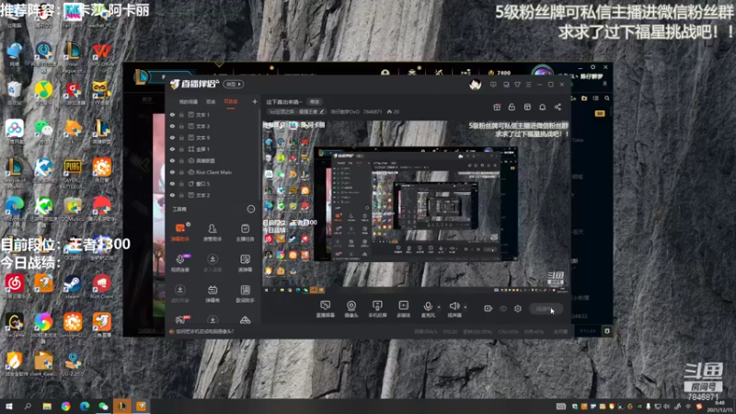Add a phone screen-cast source (手机投屏)
736x414 pixels.
[377, 309]
